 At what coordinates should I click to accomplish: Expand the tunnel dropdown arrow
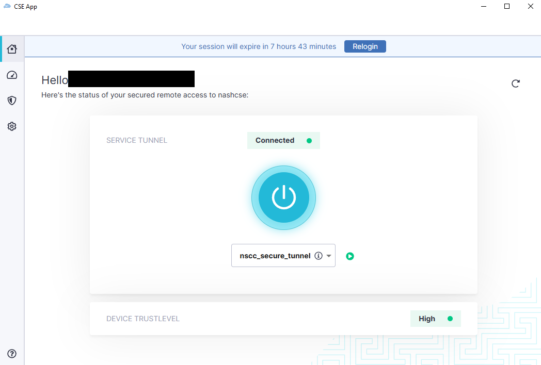(x=329, y=256)
